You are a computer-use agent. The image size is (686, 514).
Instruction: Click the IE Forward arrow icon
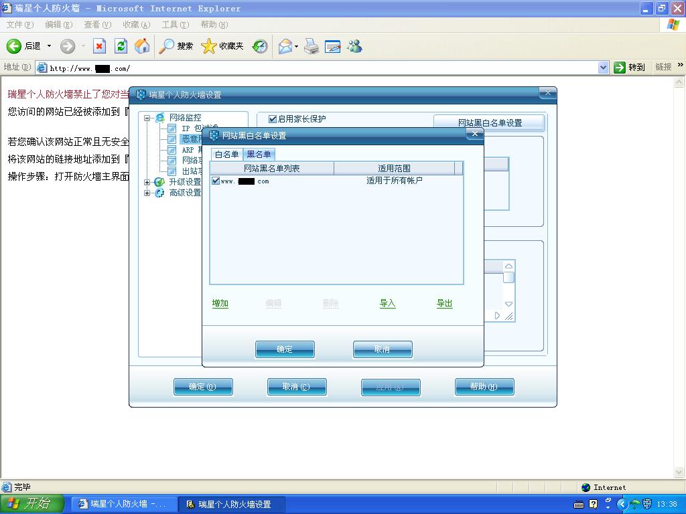point(68,46)
